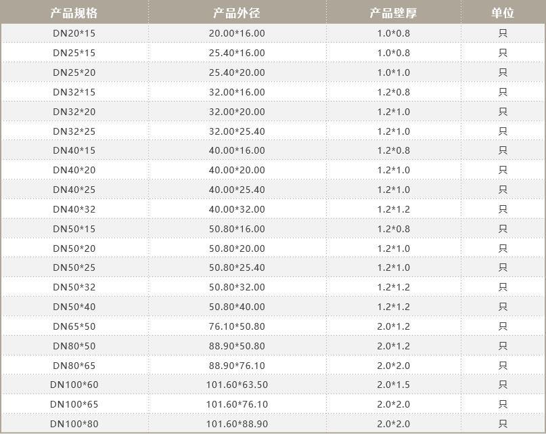This screenshot has height=434, width=546.
Task: Click the 单位 column header
Action: pyautogui.click(x=503, y=13)
